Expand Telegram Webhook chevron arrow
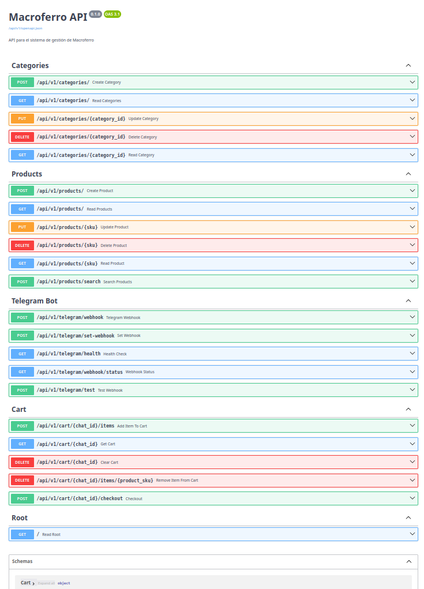The image size is (424, 589). click(412, 317)
